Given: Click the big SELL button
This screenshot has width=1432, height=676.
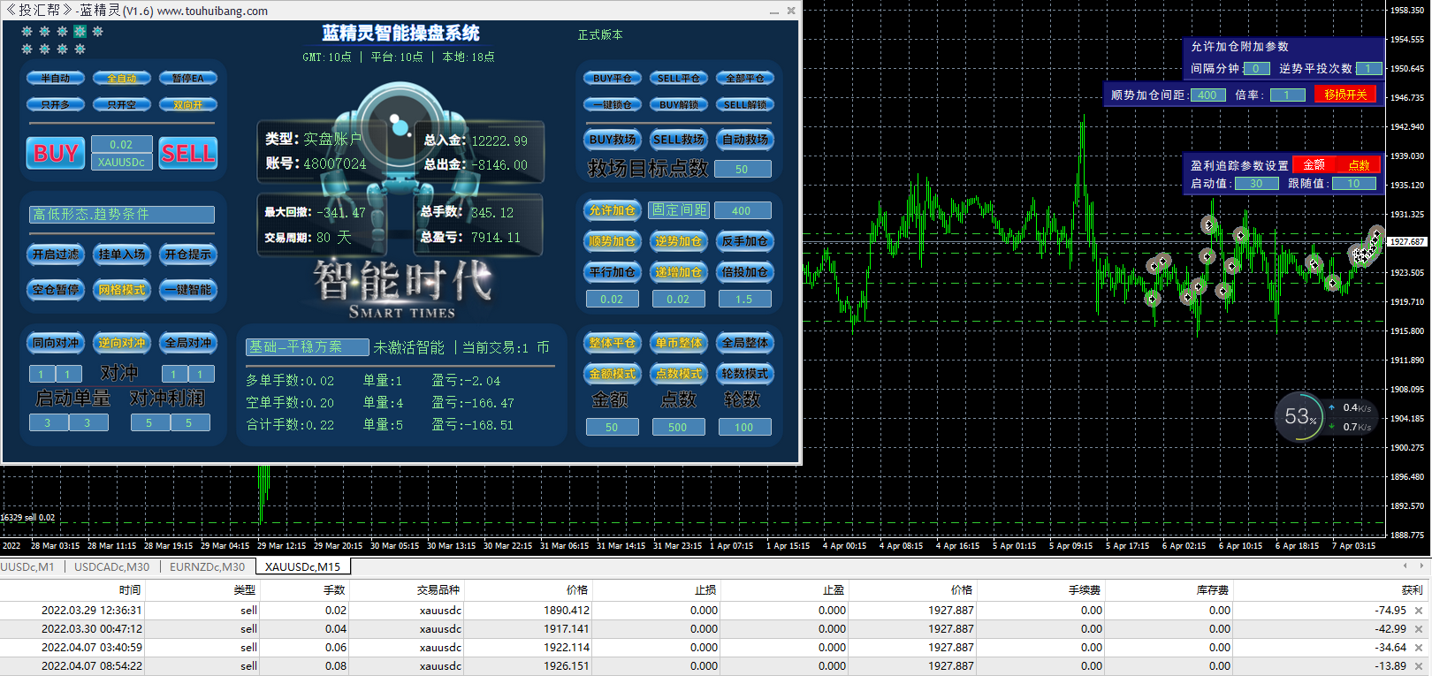Looking at the screenshot, I should (188, 153).
